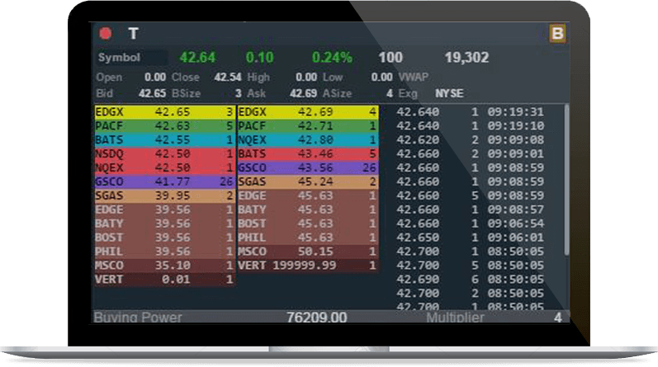Click the last price 42.64
The width and height of the screenshot is (658, 367).
197,58
